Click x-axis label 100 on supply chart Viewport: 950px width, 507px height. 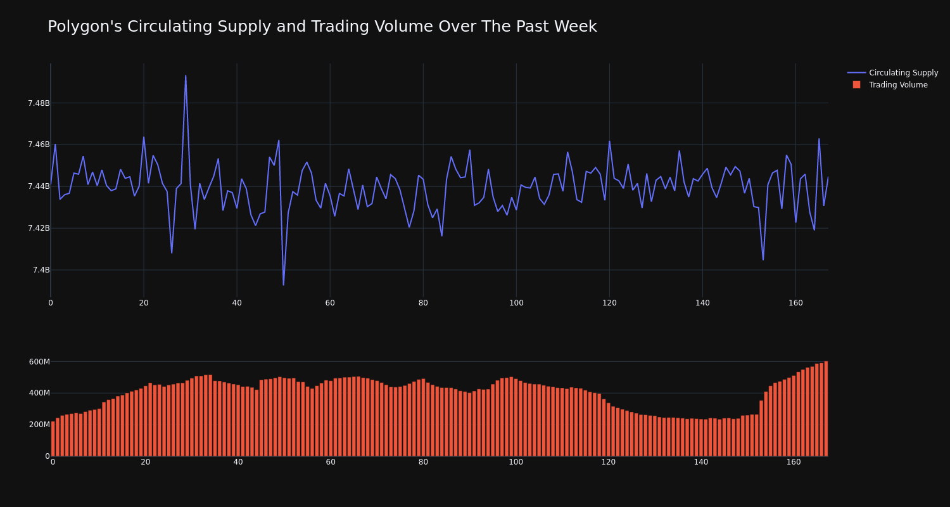(516, 303)
